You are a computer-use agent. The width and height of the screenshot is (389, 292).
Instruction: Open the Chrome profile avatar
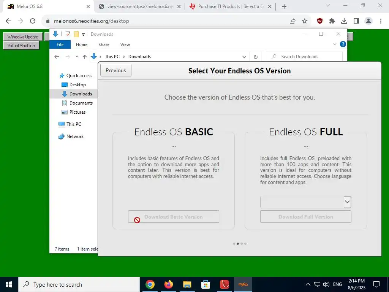(x=368, y=21)
